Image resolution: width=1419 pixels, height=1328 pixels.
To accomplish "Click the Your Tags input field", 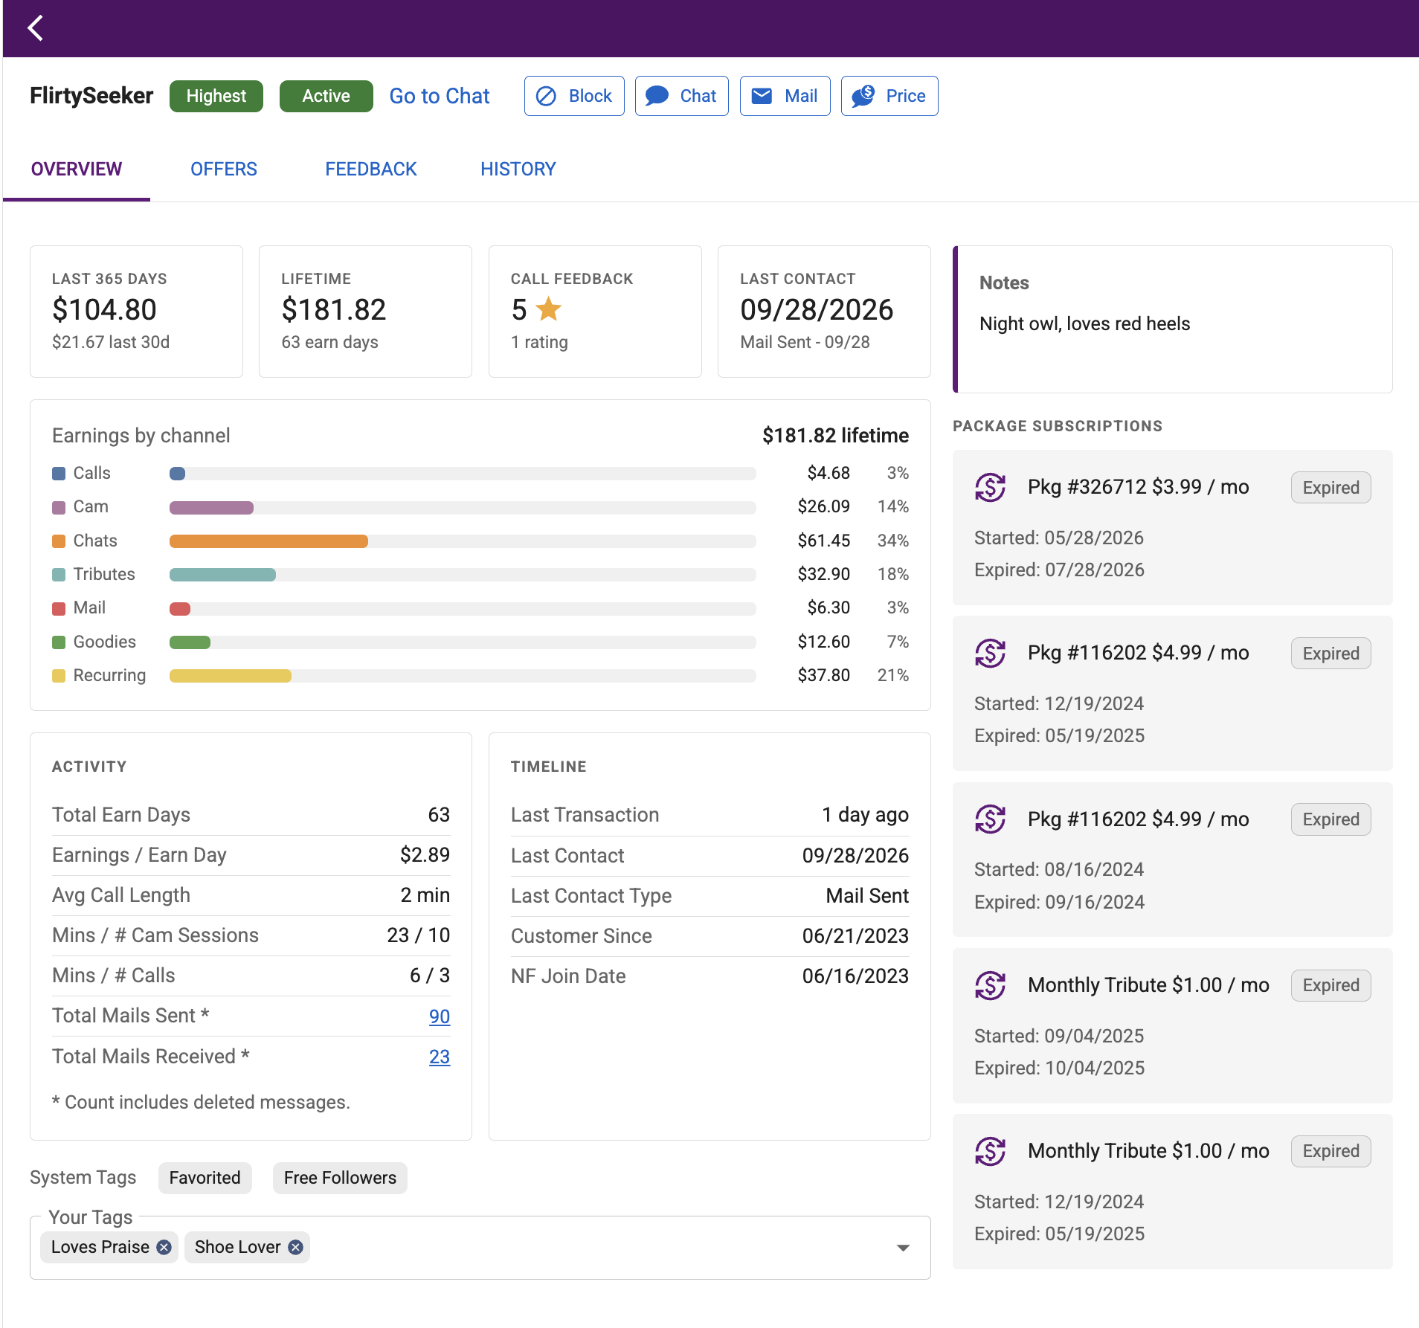I will coord(480,1248).
